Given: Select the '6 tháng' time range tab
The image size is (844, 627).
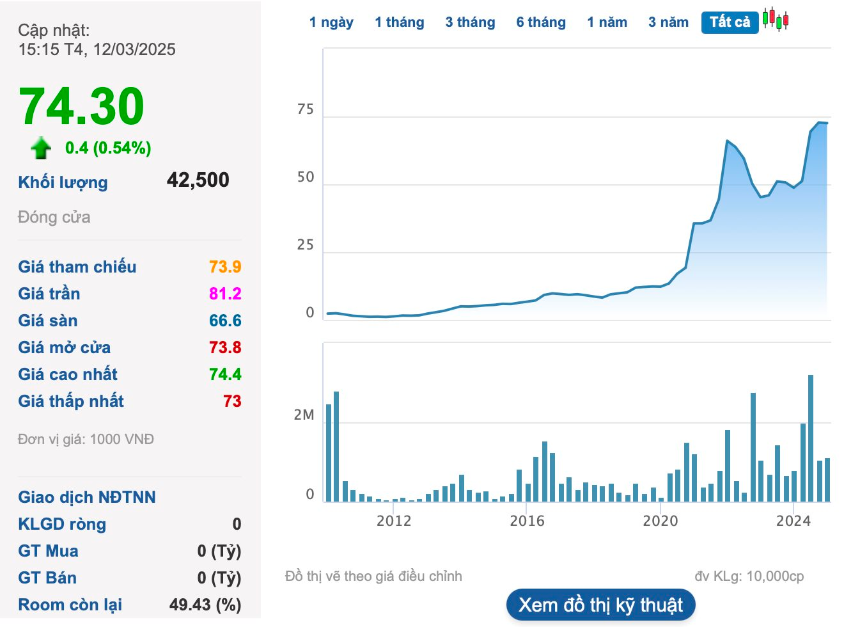Looking at the screenshot, I should coord(541,22).
